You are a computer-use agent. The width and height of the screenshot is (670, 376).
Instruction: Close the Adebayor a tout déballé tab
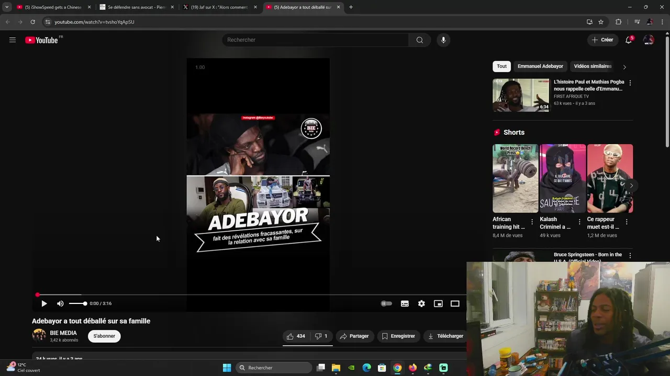(x=339, y=7)
